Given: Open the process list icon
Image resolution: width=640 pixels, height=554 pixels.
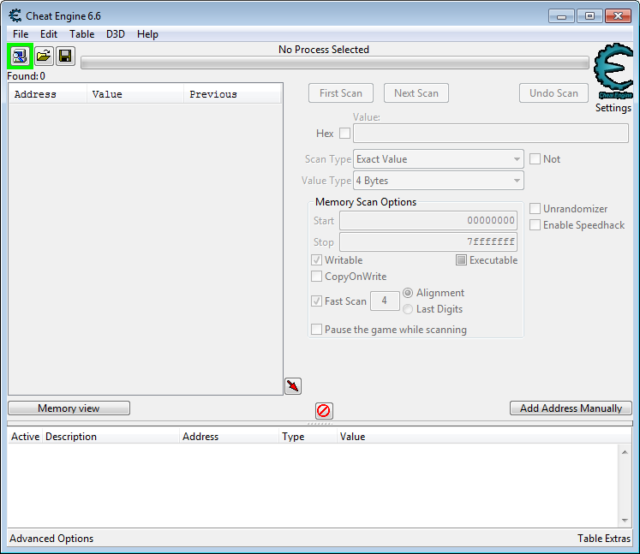Looking at the screenshot, I should (20, 56).
